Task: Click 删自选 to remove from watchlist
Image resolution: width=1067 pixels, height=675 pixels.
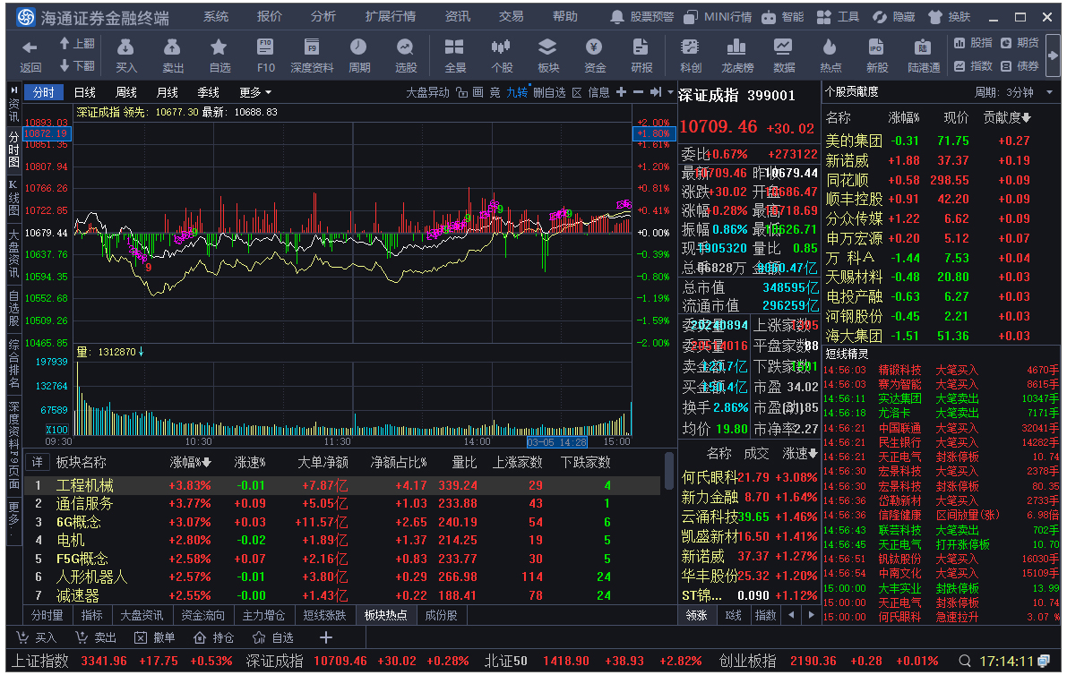Action: (x=548, y=91)
